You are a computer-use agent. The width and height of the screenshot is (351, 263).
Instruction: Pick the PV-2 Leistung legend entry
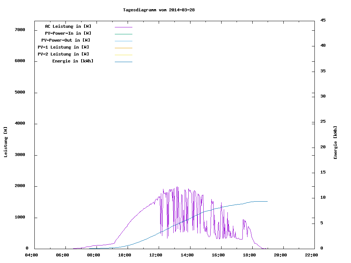[63, 54]
